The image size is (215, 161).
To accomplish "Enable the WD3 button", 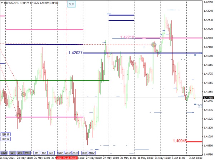I will point(75,153).
